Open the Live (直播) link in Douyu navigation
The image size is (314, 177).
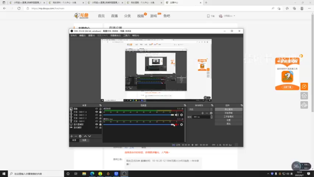point(114,16)
